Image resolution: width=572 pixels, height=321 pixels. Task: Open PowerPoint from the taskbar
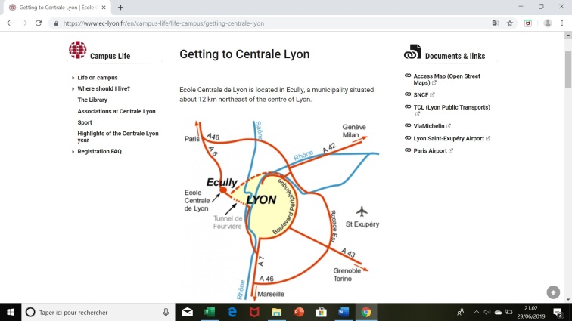(299, 312)
